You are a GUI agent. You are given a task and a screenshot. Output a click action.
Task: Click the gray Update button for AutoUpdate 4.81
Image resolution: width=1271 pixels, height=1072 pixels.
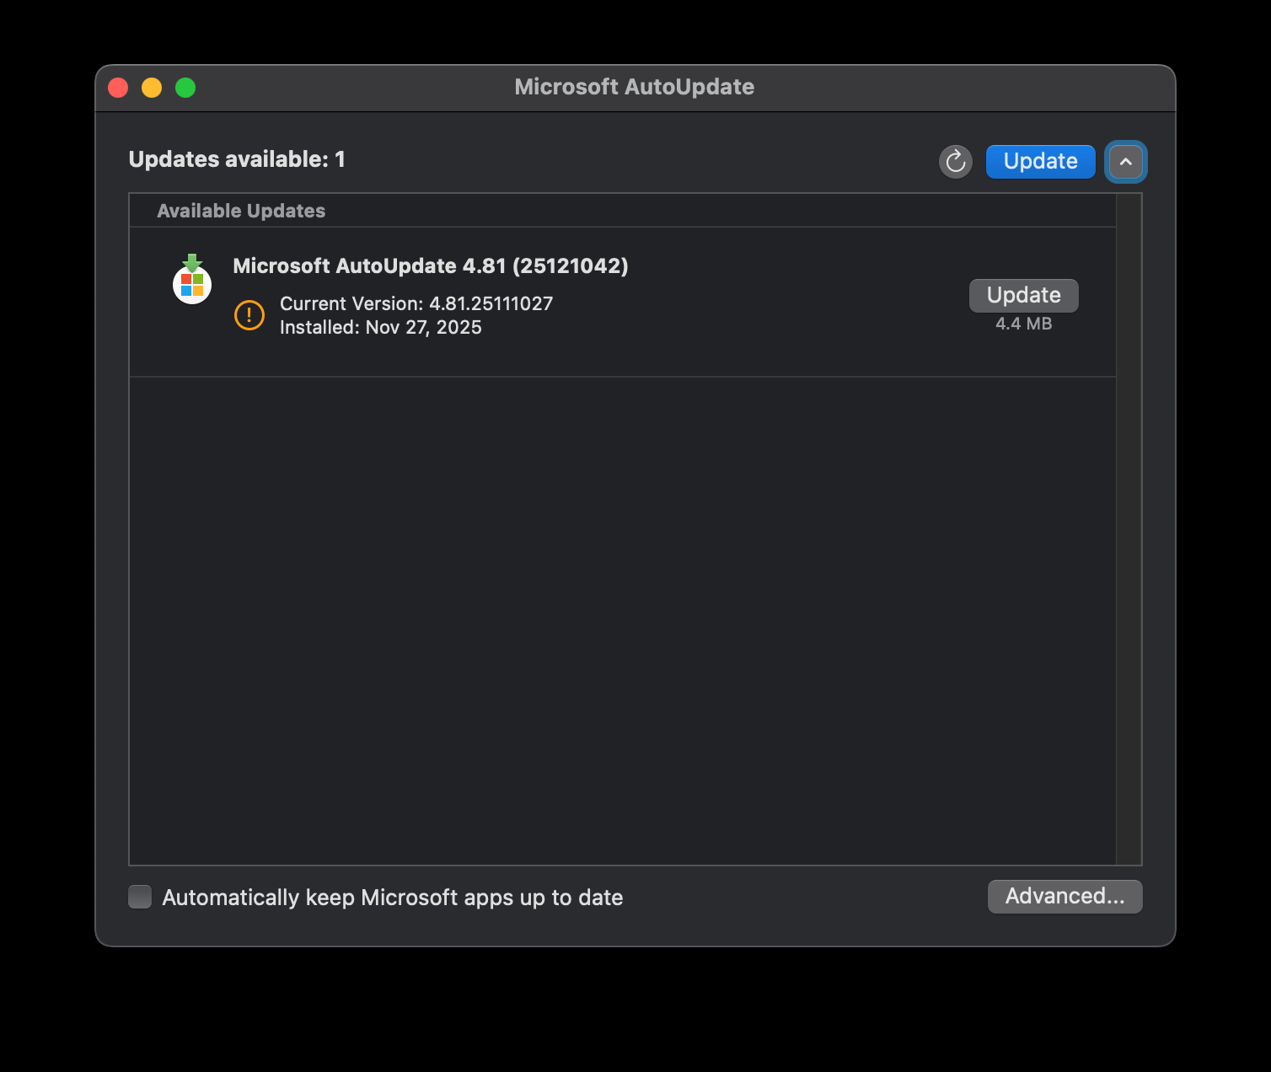(1023, 295)
